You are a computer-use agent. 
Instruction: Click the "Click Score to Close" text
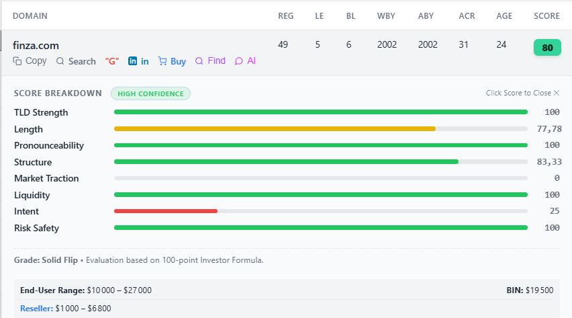pyautogui.click(x=518, y=93)
